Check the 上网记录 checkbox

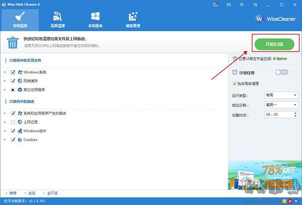point(13,122)
